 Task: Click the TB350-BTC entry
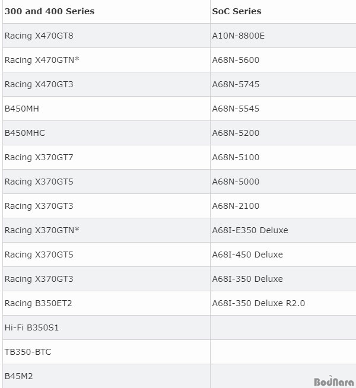click(28, 352)
